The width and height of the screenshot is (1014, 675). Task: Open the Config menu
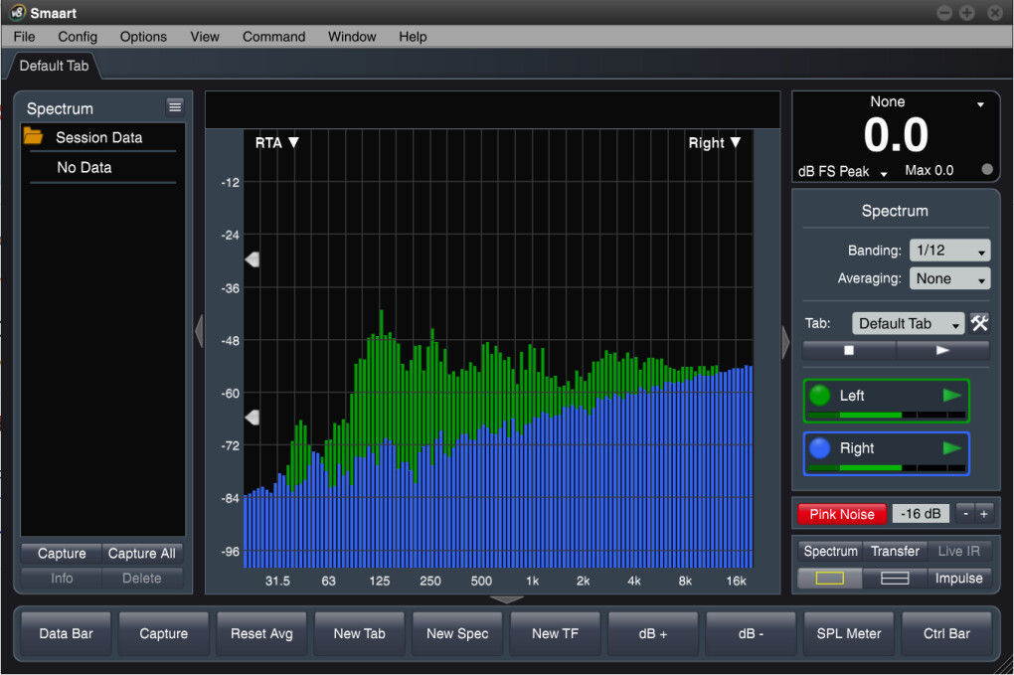[x=78, y=37]
